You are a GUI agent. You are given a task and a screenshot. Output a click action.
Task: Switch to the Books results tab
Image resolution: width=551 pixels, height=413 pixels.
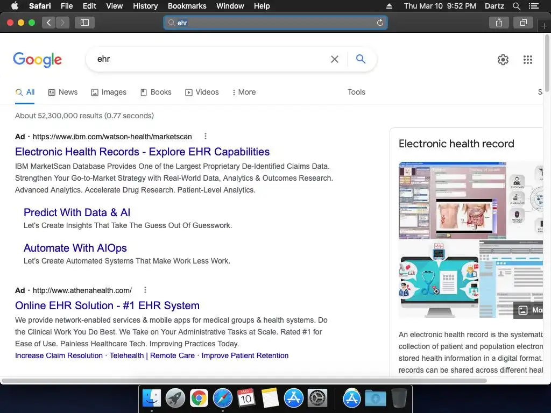point(156,92)
